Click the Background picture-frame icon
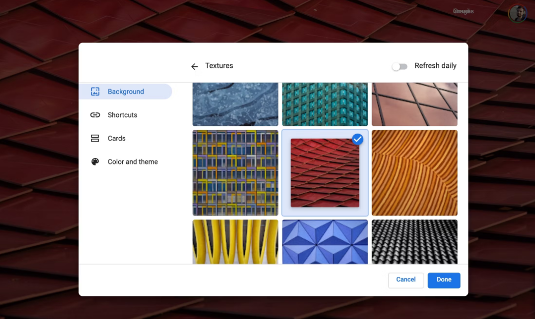This screenshot has height=319, width=535. (x=95, y=91)
